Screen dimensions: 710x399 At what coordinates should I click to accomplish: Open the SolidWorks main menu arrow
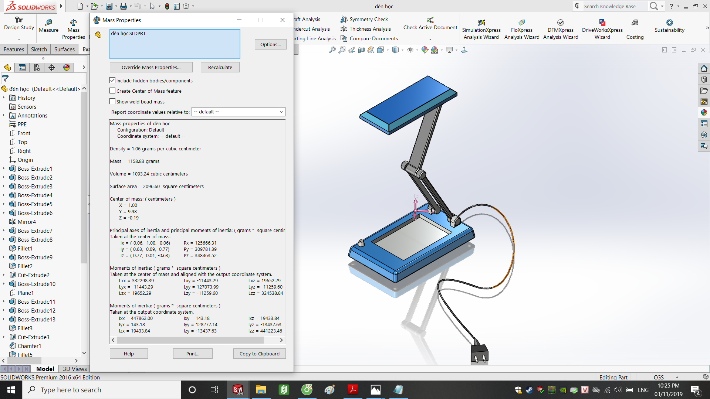(61, 6)
